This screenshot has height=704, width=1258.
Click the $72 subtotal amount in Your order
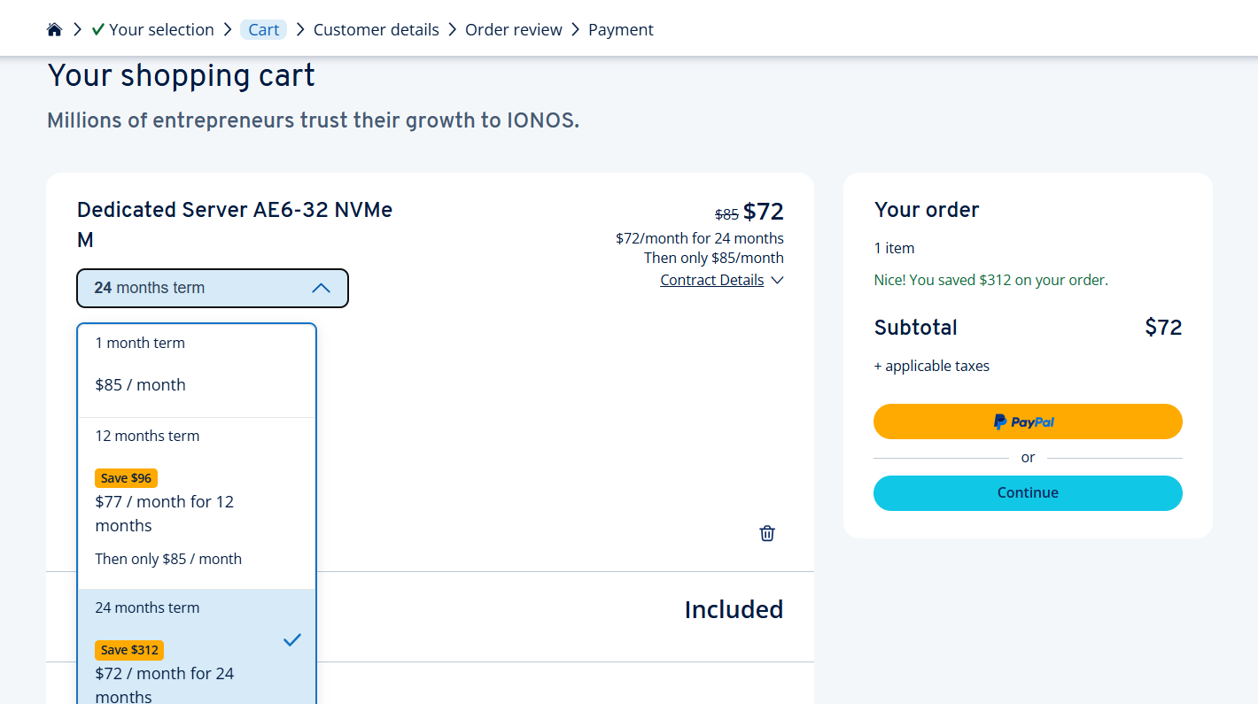(1163, 328)
